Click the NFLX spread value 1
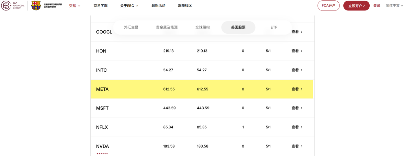This screenshot has height=156, width=404. click(243, 127)
